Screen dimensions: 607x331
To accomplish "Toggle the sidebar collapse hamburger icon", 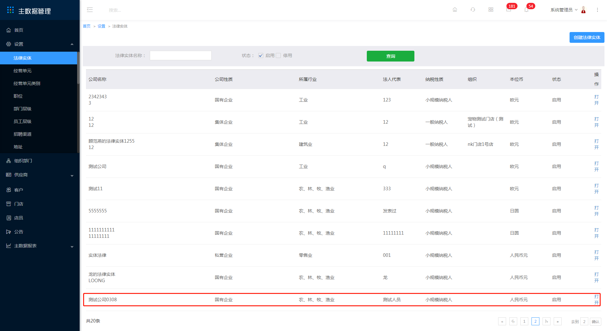I will click(90, 10).
